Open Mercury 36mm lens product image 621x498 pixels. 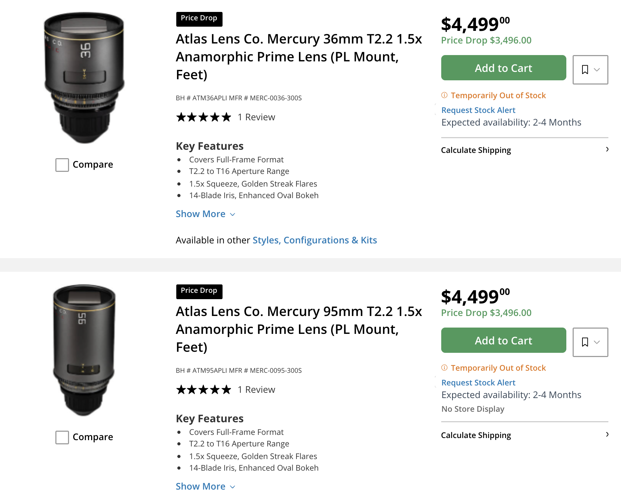coord(84,78)
